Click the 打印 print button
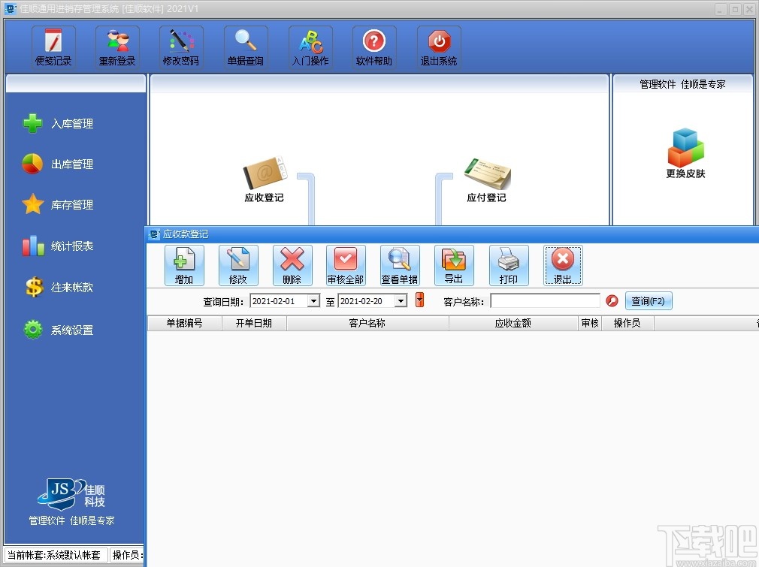 click(509, 266)
